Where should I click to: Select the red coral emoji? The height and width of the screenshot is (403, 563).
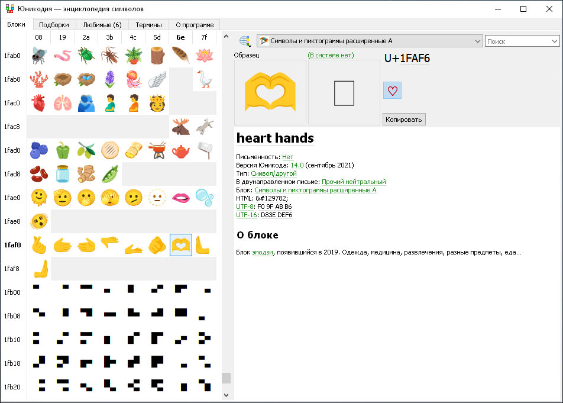pos(39,79)
